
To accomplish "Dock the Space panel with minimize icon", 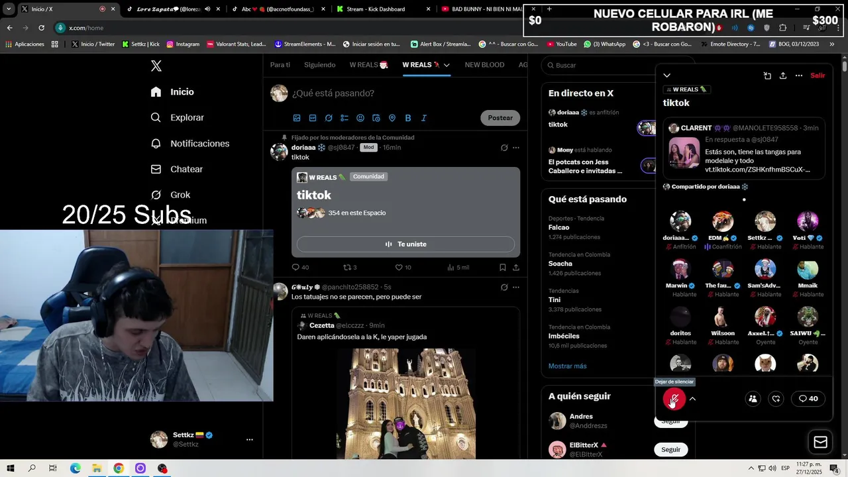I will pos(767,76).
